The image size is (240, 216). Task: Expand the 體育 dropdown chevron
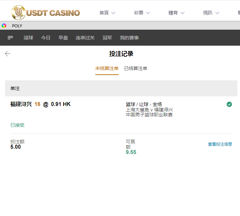(x=183, y=13)
